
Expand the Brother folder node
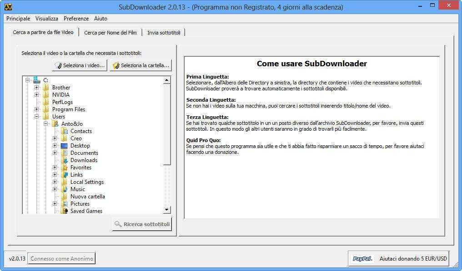coord(37,88)
